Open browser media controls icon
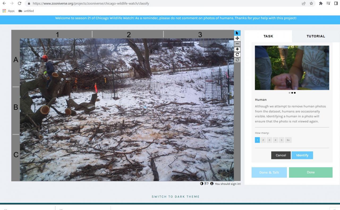The image size is (340, 210). click(x=328, y=3)
